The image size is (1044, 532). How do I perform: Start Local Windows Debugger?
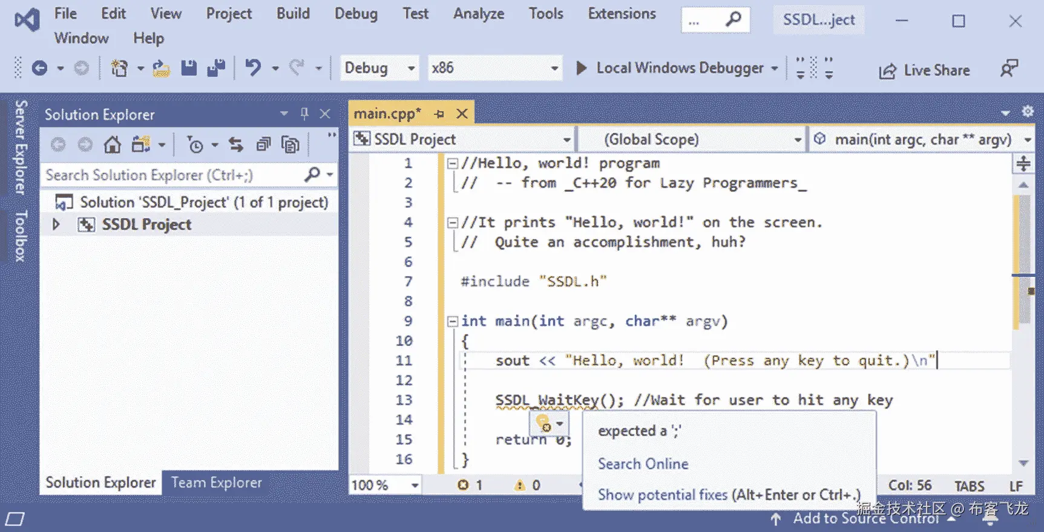671,68
